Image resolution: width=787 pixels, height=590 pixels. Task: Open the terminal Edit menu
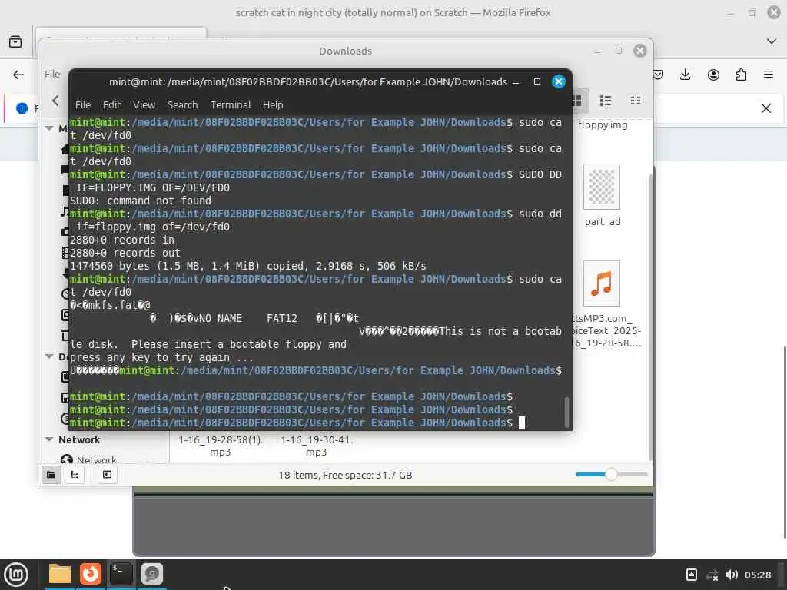pyautogui.click(x=111, y=104)
